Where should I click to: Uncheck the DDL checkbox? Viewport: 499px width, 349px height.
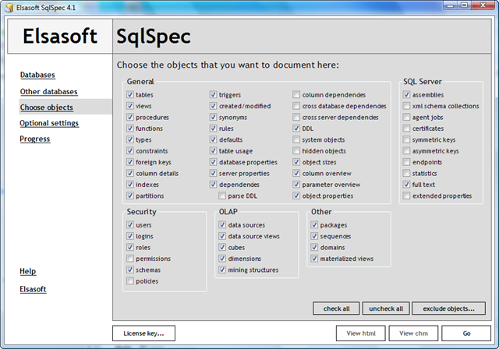point(296,128)
